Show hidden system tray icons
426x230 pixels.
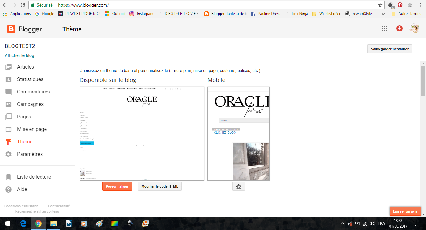click(342, 223)
